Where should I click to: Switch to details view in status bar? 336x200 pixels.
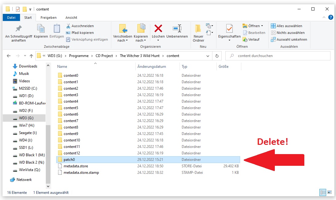[322, 192]
